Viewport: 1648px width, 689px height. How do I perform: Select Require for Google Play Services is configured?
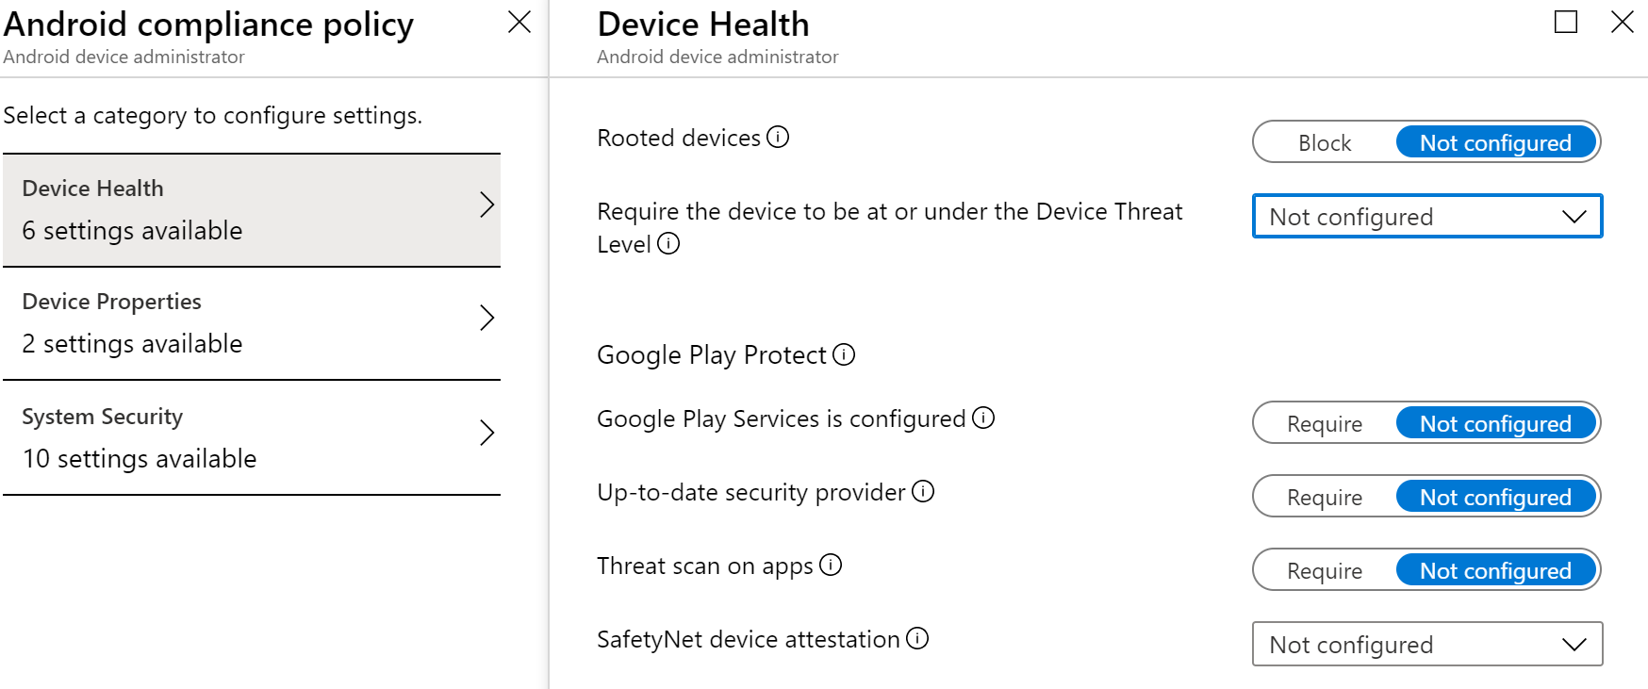(x=1325, y=423)
